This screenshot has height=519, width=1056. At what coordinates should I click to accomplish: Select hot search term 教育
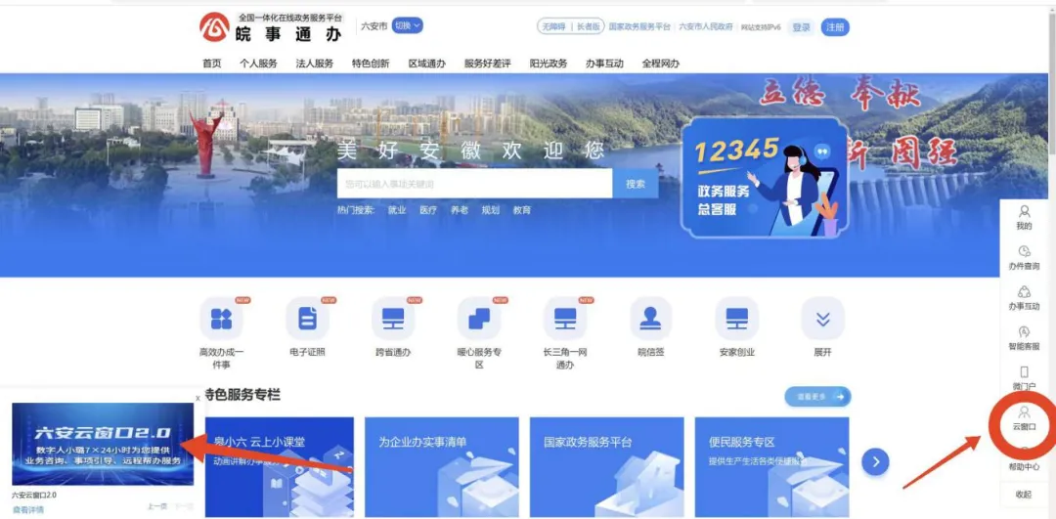[522, 210]
